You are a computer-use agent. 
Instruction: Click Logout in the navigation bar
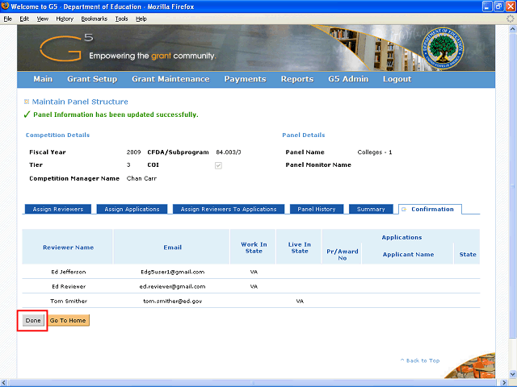[397, 79]
